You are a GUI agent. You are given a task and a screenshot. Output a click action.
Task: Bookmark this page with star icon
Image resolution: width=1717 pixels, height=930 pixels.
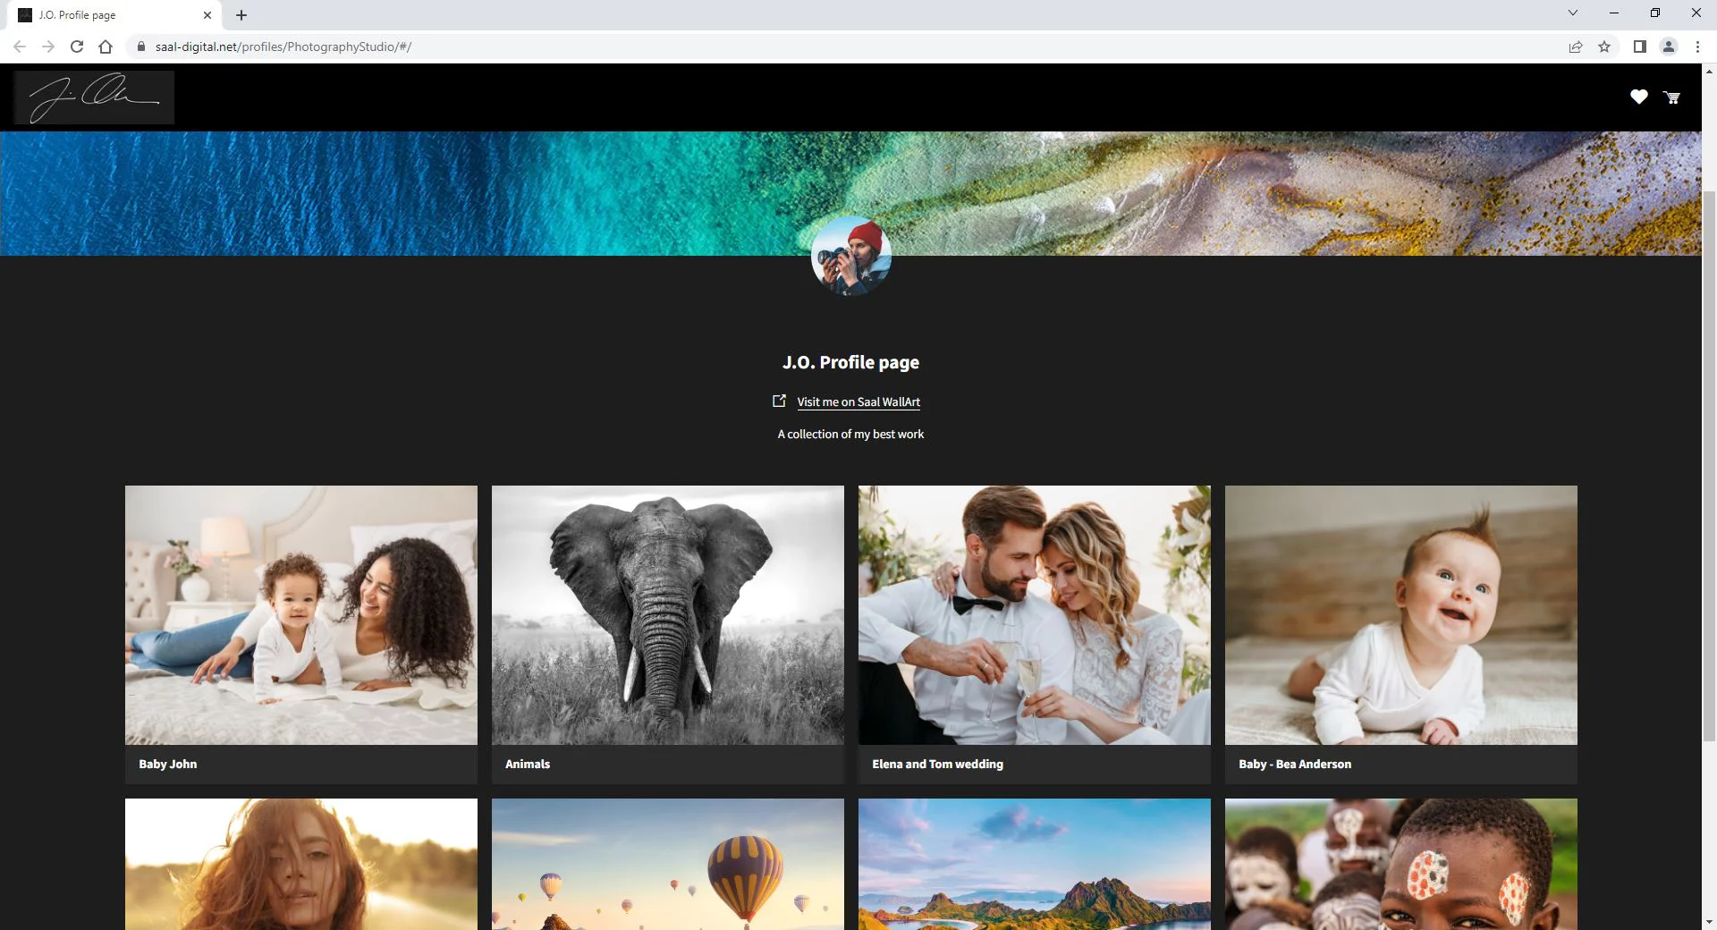click(x=1604, y=46)
